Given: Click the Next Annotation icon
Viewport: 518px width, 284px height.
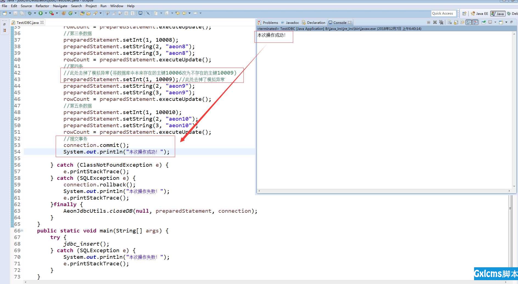Looking at the screenshot, I should coord(156,13).
